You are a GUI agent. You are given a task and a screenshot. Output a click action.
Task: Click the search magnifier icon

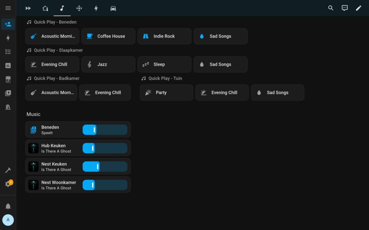pyautogui.click(x=330, y=8)
